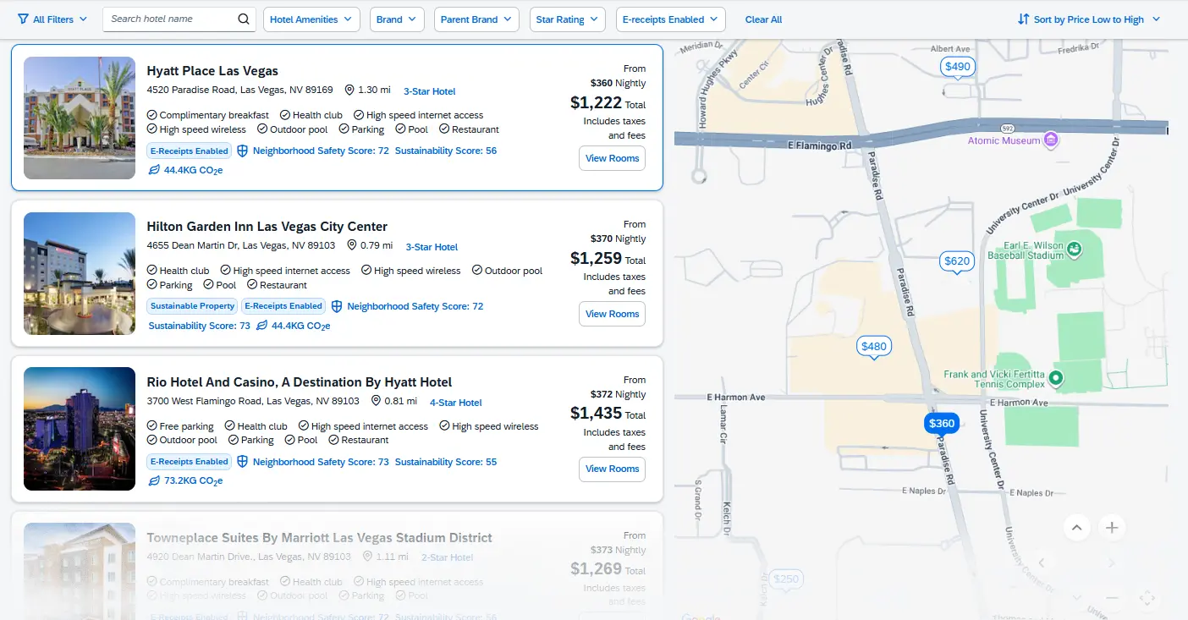Click Rio Hotel safety shield icon

pyautogui.click(x=242, y=462)
